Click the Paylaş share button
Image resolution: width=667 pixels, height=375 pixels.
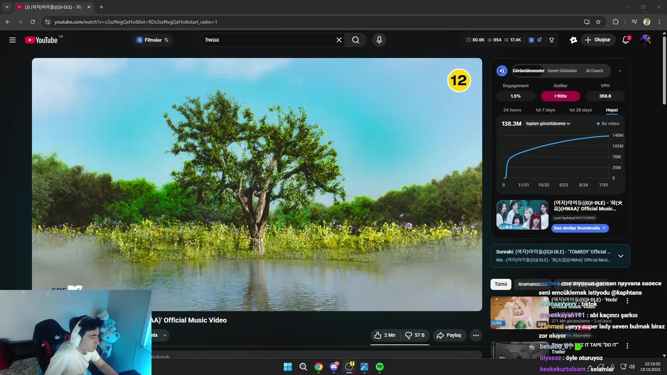(449, 335)
